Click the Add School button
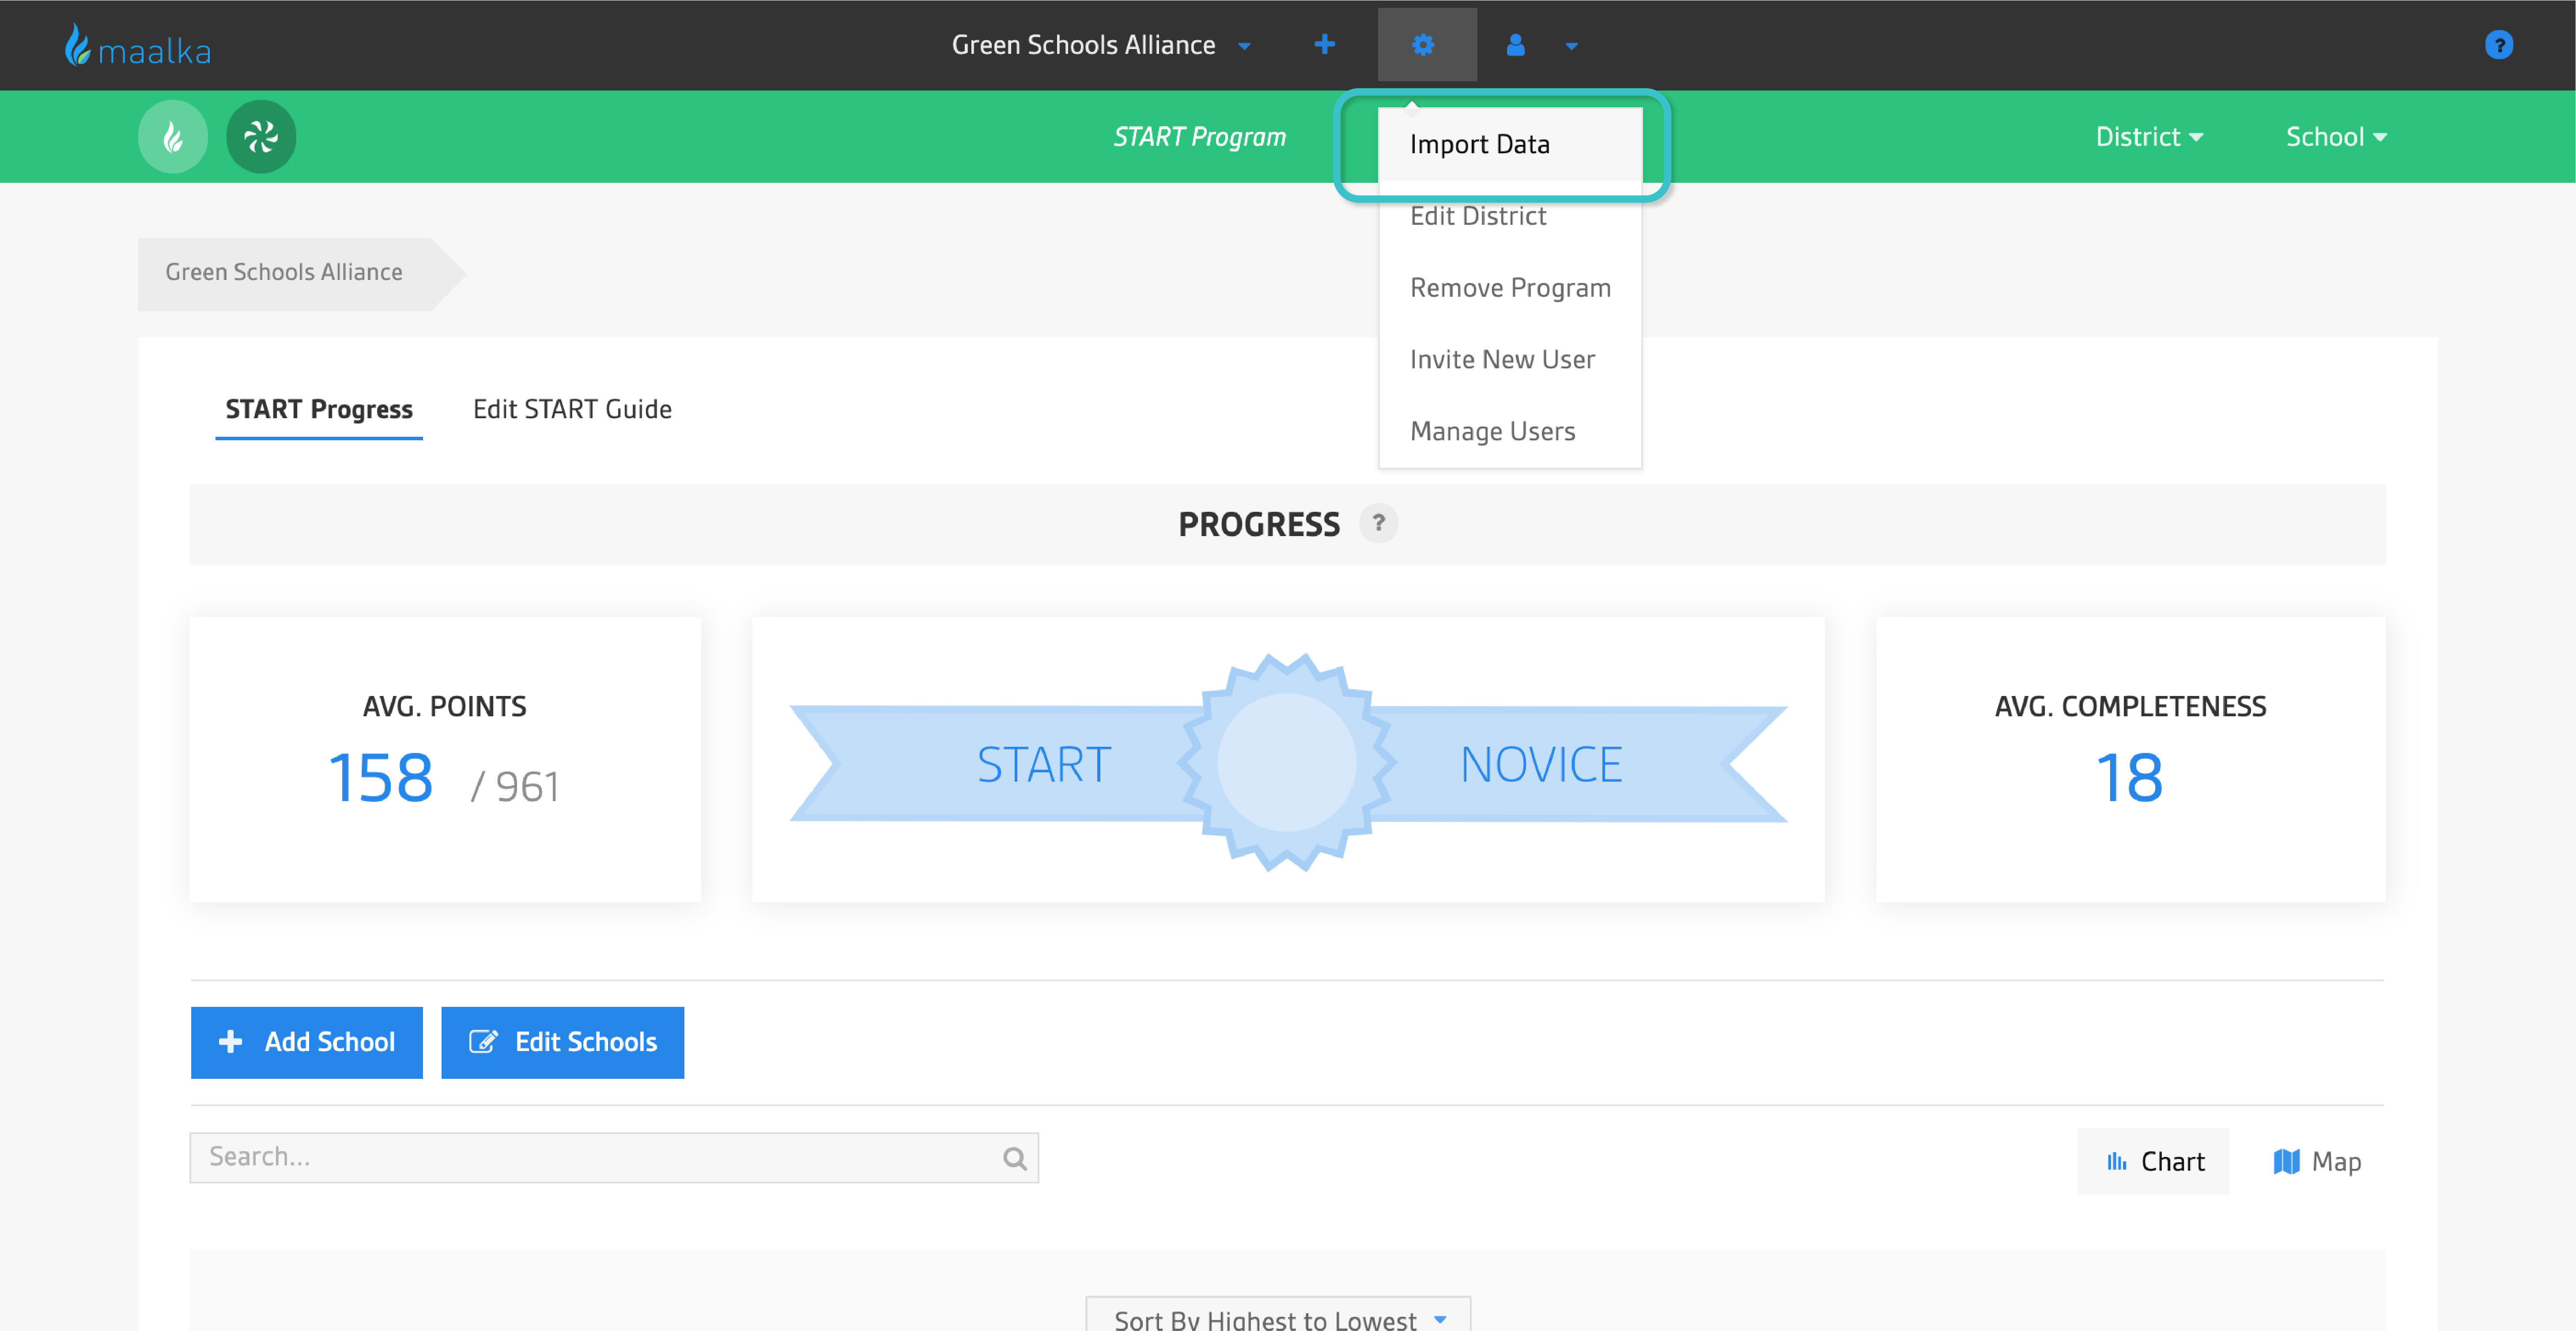This screenshot has height=1331, width=2576. [x=307, y=1042]
